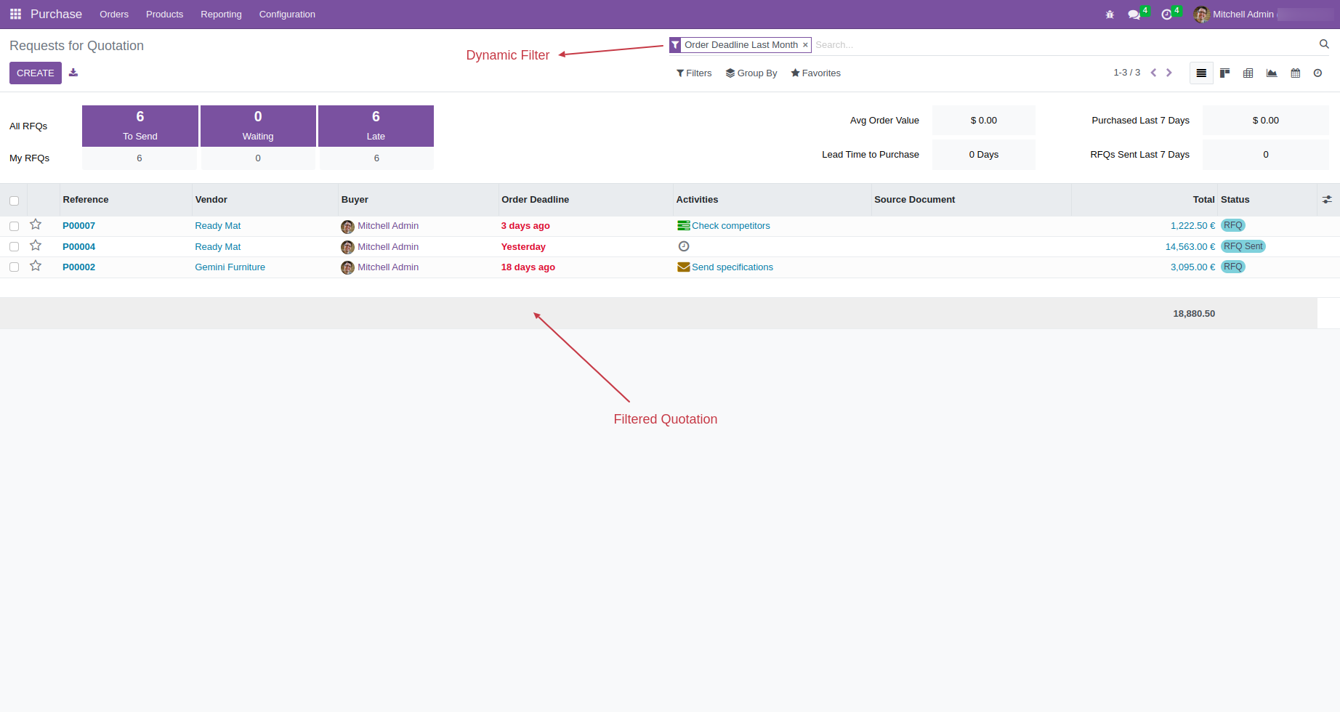Open the Configuration menu
Image resolution: width=1340 pixels, height=712 pixels.
coord(287,15)
